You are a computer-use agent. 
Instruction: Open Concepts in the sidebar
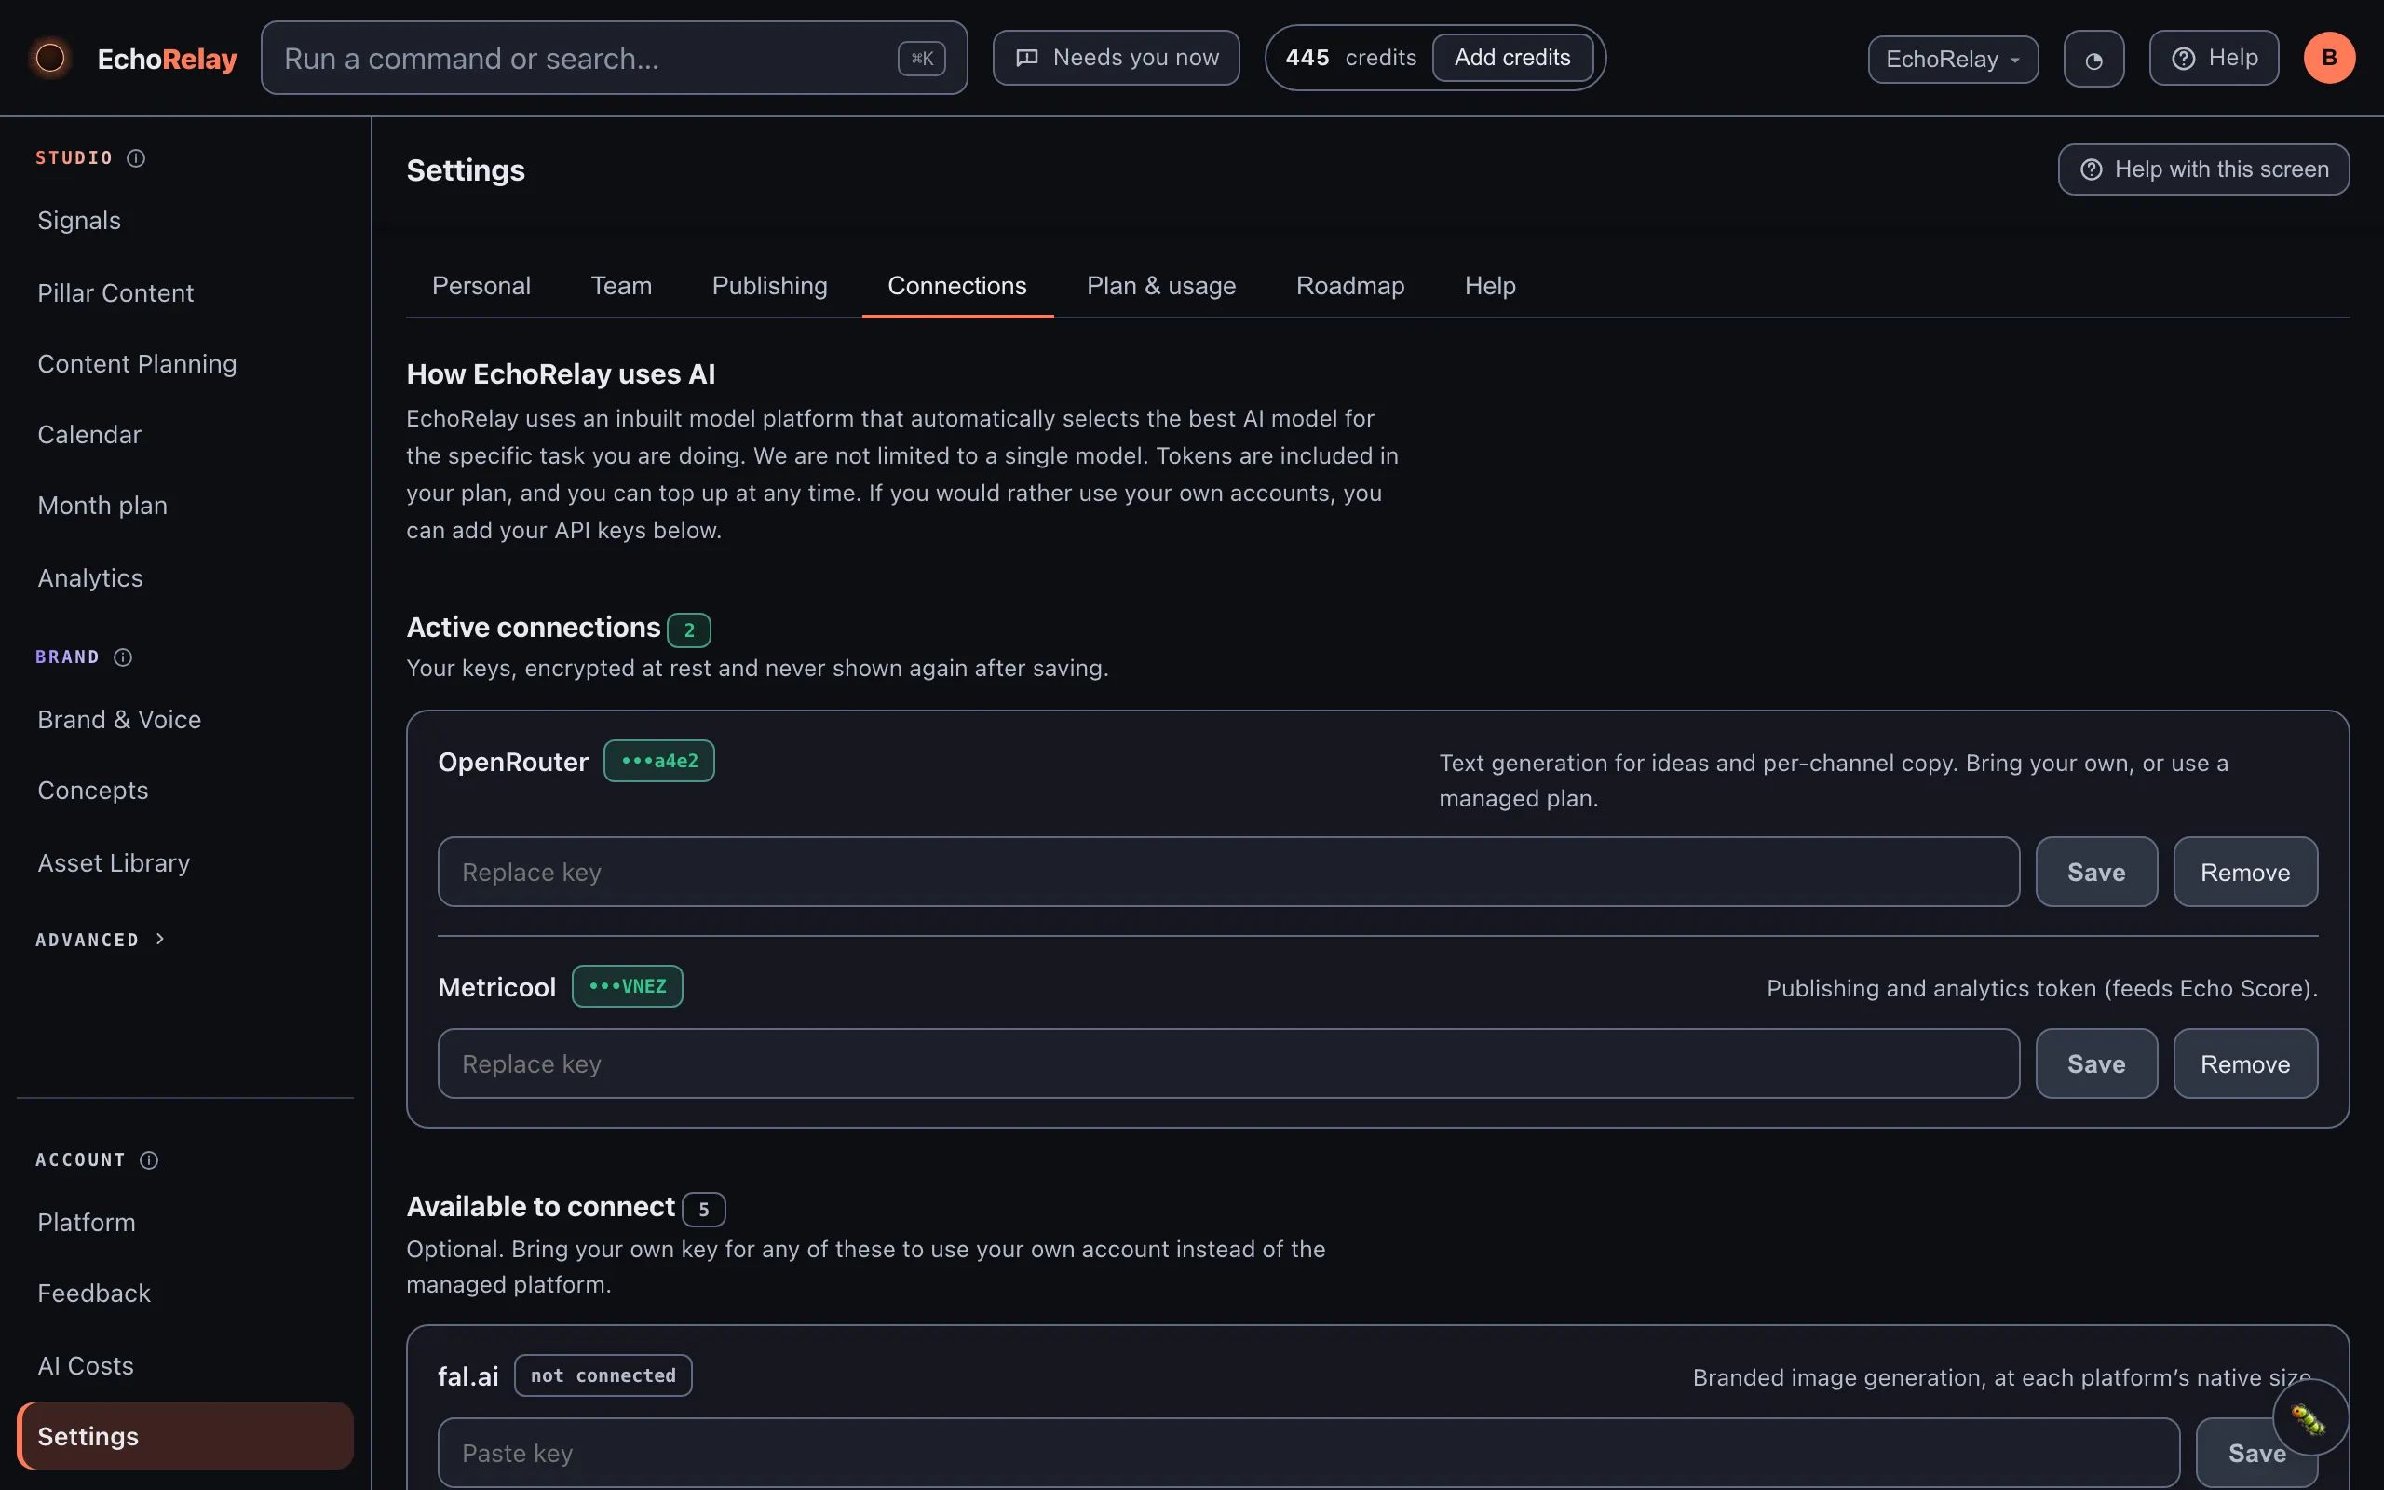point(184,791)
